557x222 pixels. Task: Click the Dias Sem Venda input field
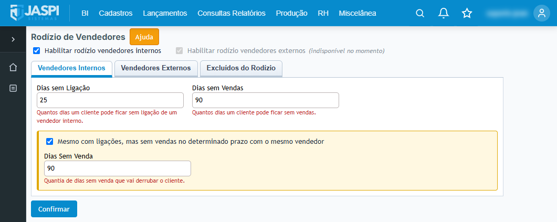click(x=118, y=168)
